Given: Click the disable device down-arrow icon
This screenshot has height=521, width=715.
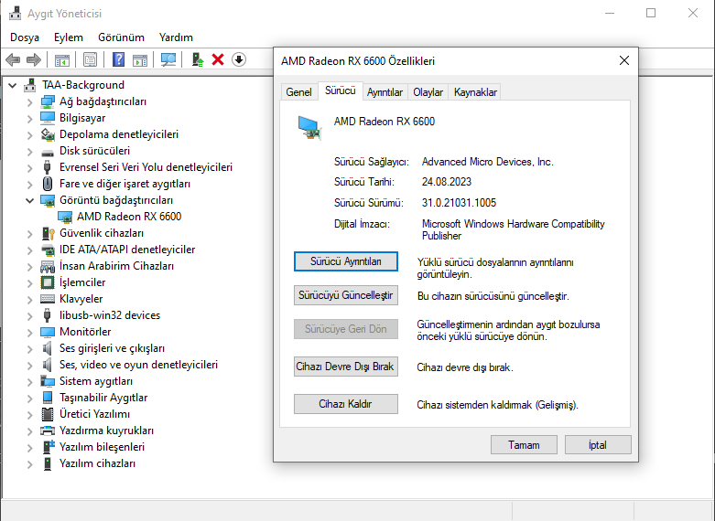Looking at the screenshot, I should point(239,59).
